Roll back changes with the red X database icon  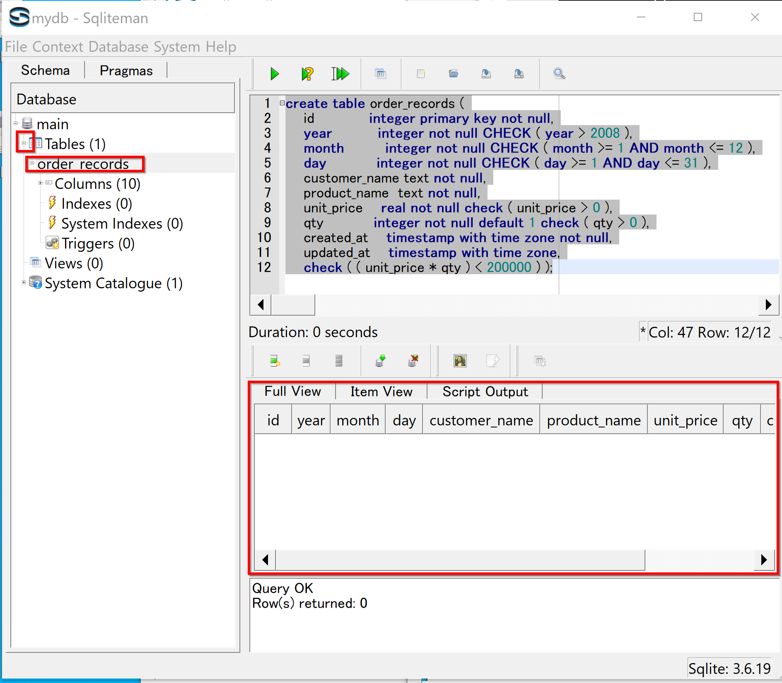(413, 361)
